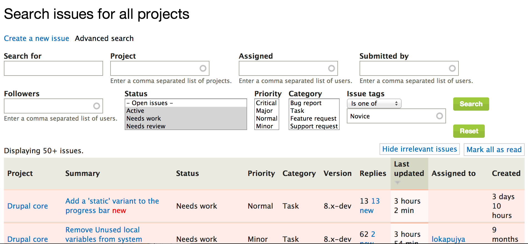Select 'Needs review' in the Status list
This screenshot has width=528, height=244.
[x=186, y=126]
